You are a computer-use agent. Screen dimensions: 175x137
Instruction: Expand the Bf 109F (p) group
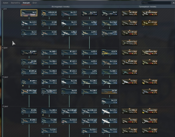tap(29, 72)
